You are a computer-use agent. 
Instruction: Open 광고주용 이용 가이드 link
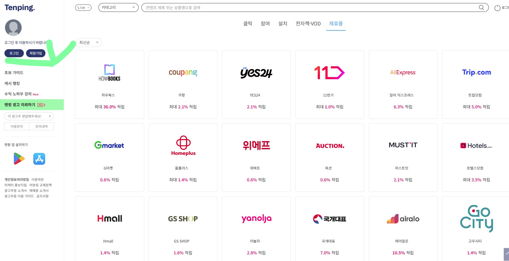[19, 196]
